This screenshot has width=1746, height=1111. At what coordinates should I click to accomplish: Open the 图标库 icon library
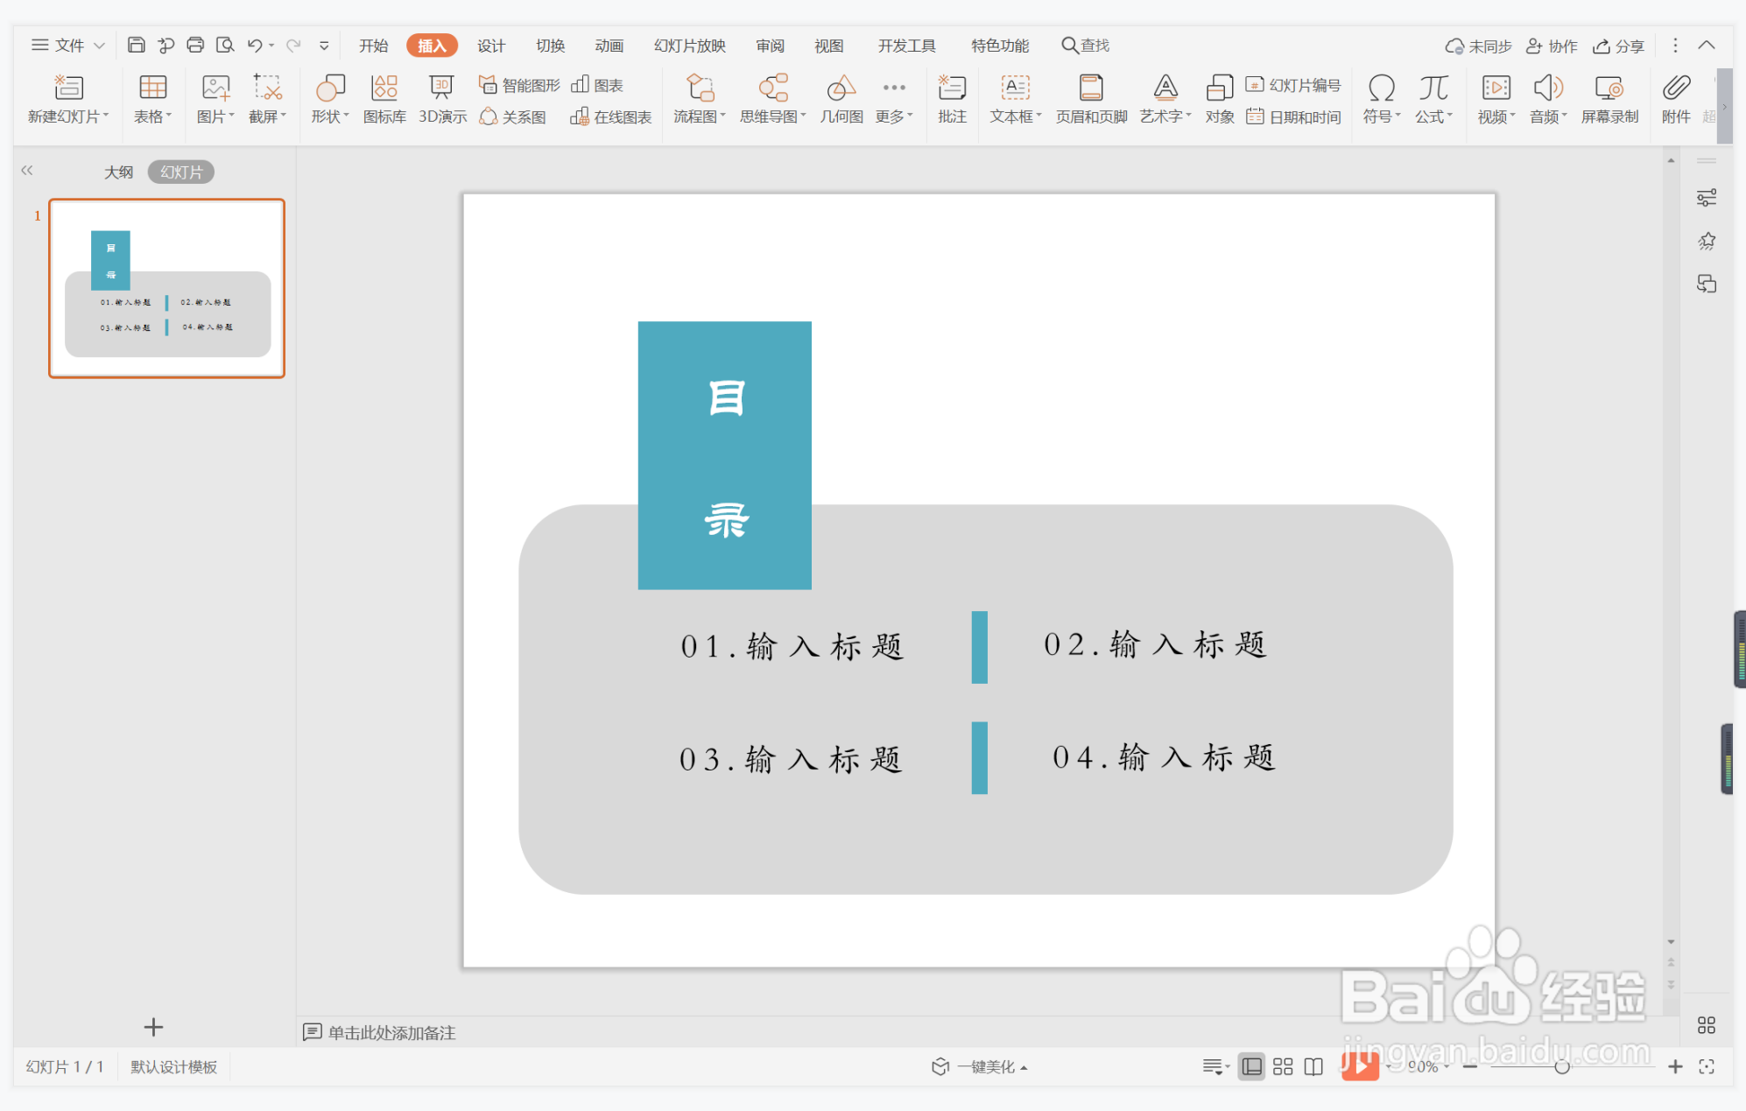click(x=384, y=98)
